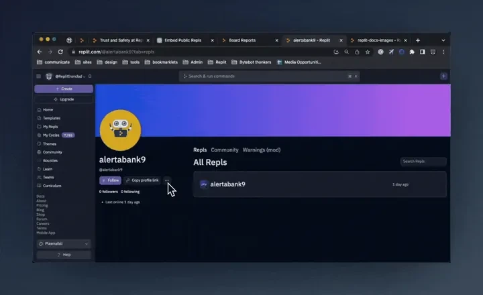Switch to Embed Public Repls browser tab

tap(183, 40)
